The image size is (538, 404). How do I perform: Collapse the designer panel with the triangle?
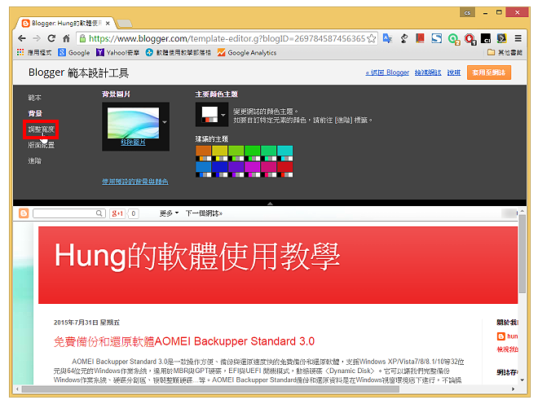(x=270, y=204)
